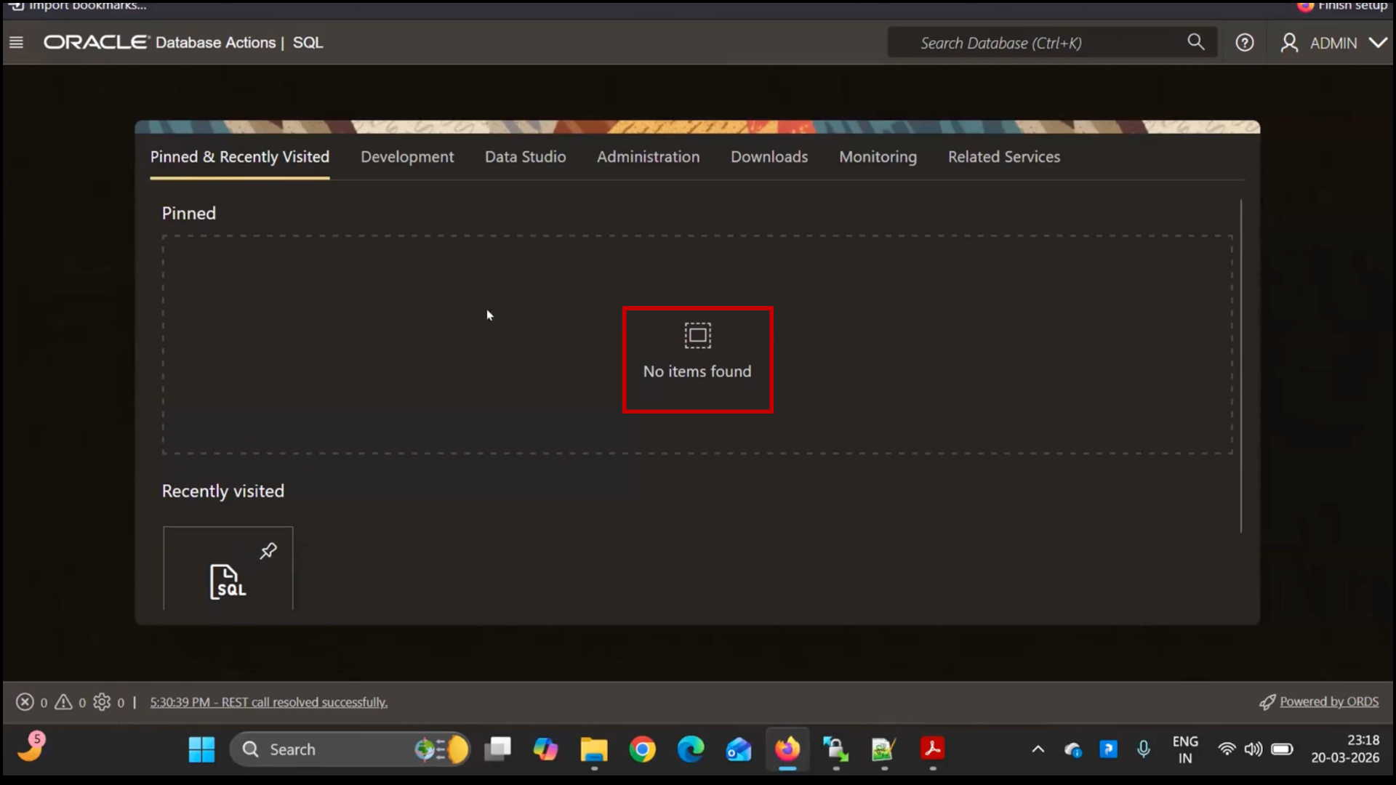Switch to the Monitoring tab
Screen dimensions: 1396x785
(x=878, y=156)
